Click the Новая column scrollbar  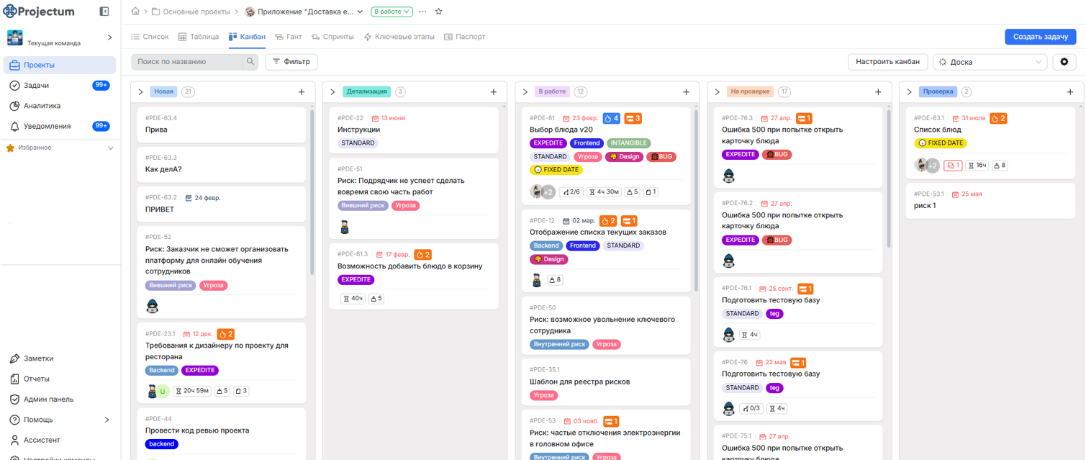click(312, 191)
